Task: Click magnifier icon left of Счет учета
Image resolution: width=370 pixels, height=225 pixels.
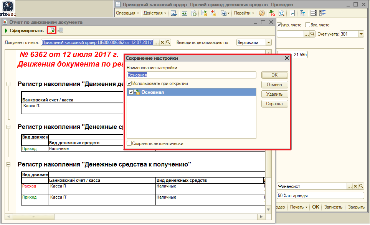Action: 312,34
